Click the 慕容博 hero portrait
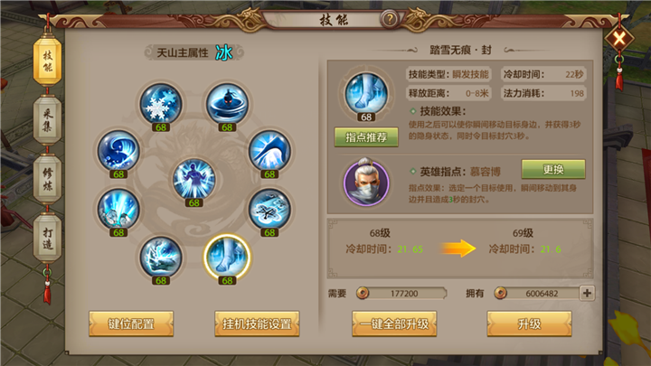 click(366, 183)
